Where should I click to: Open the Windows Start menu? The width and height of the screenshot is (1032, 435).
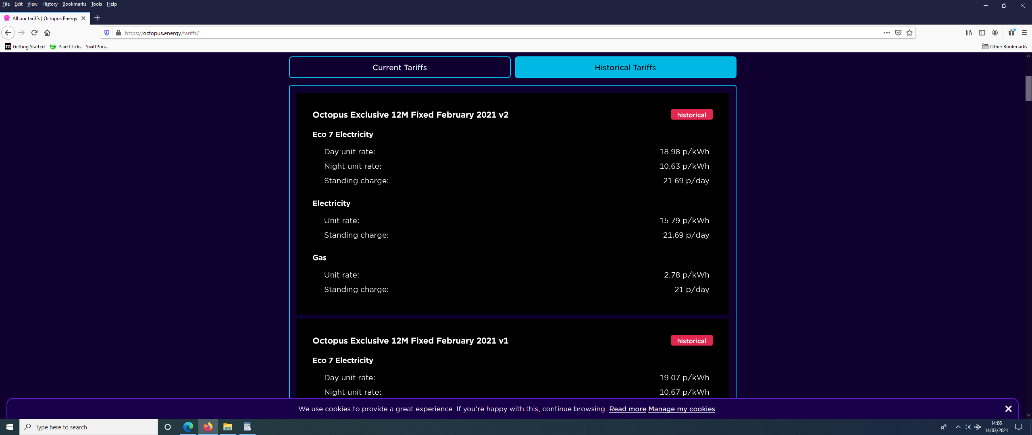[x=10, y=427]
